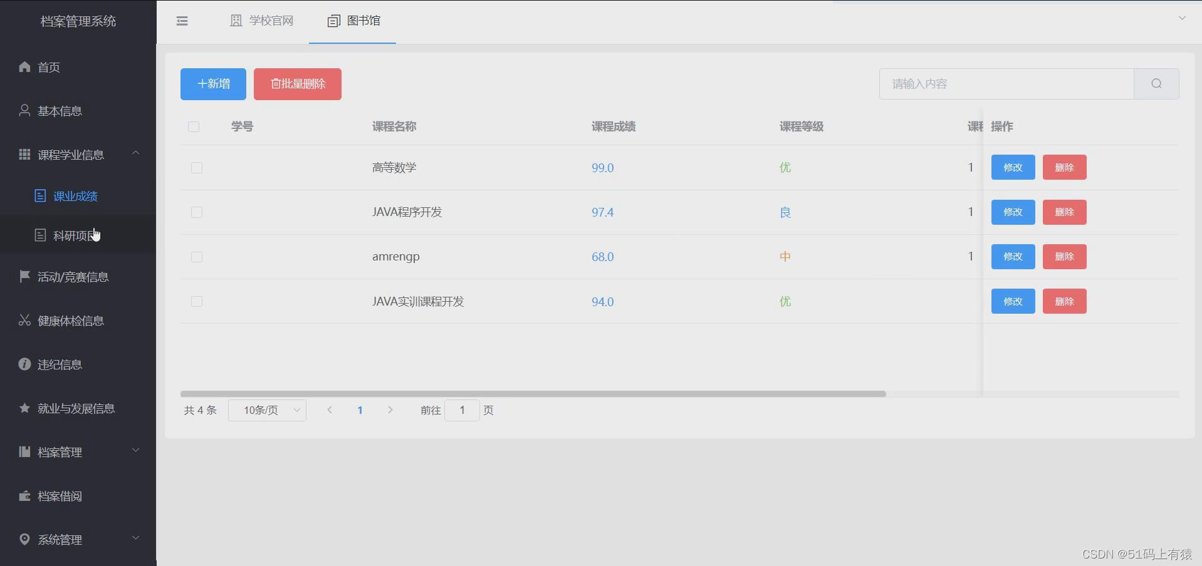Click the sidebar collapse icon at top

[182, 21]
